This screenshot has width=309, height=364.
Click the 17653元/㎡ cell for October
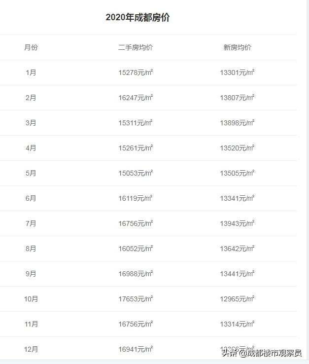[x=136, y=299]
